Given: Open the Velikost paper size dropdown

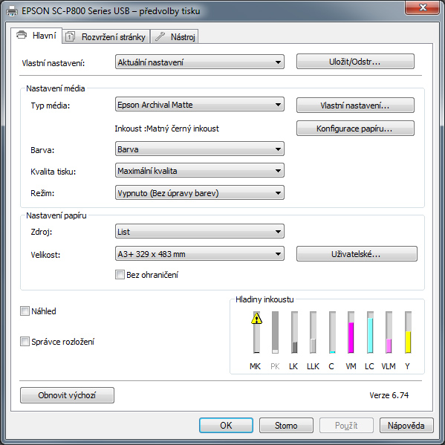Looking at the screenshot, I should click(200, 254).
